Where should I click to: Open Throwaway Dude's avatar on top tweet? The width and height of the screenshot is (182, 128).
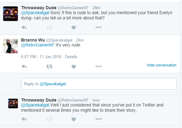[x=10, y=14]
